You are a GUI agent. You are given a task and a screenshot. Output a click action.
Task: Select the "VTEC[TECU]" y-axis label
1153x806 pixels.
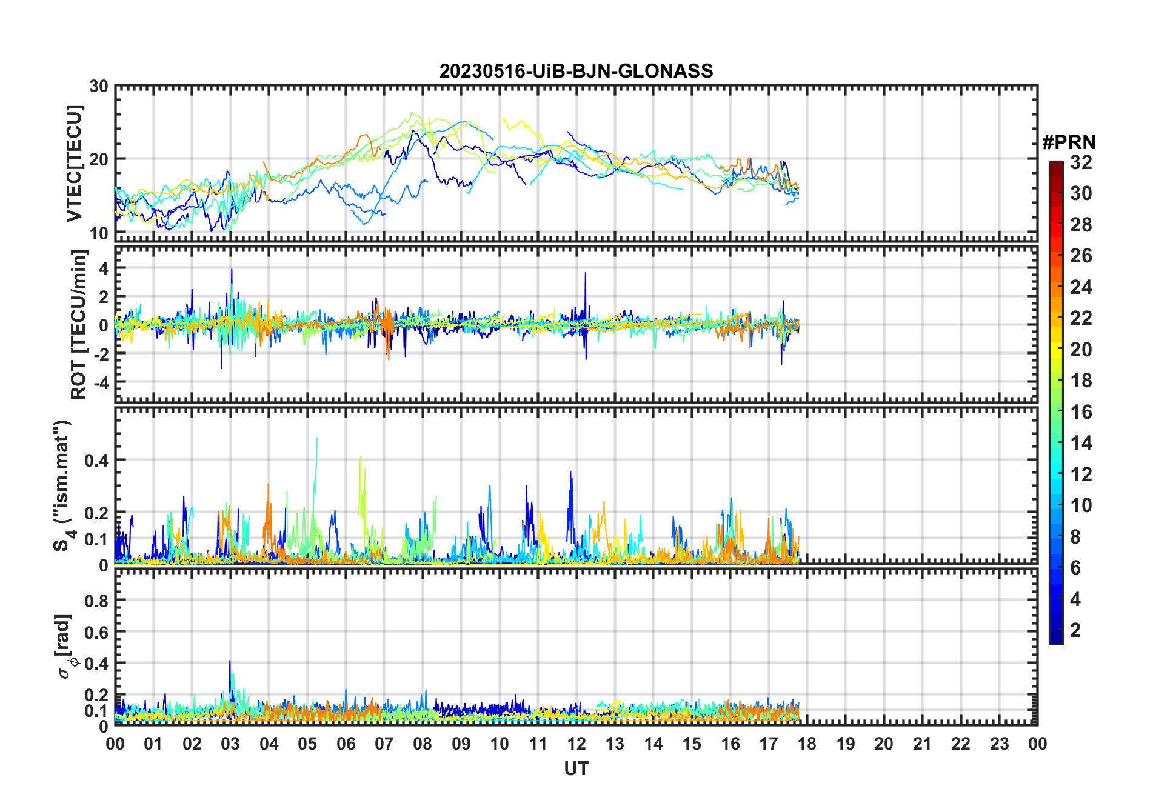click(x=74, y=164)
